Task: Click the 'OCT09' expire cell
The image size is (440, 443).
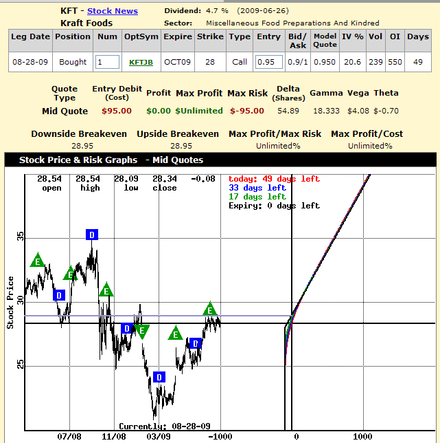Action: (178, 62)
